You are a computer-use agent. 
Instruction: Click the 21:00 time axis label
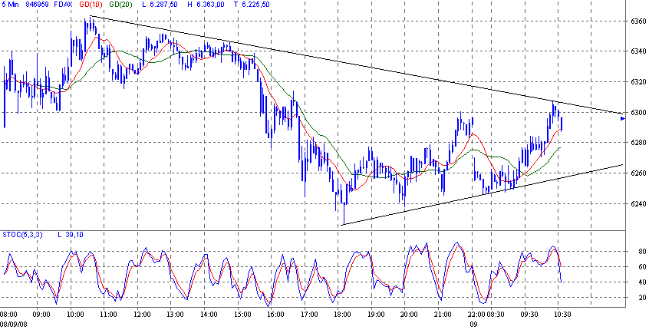pos(443,315)
